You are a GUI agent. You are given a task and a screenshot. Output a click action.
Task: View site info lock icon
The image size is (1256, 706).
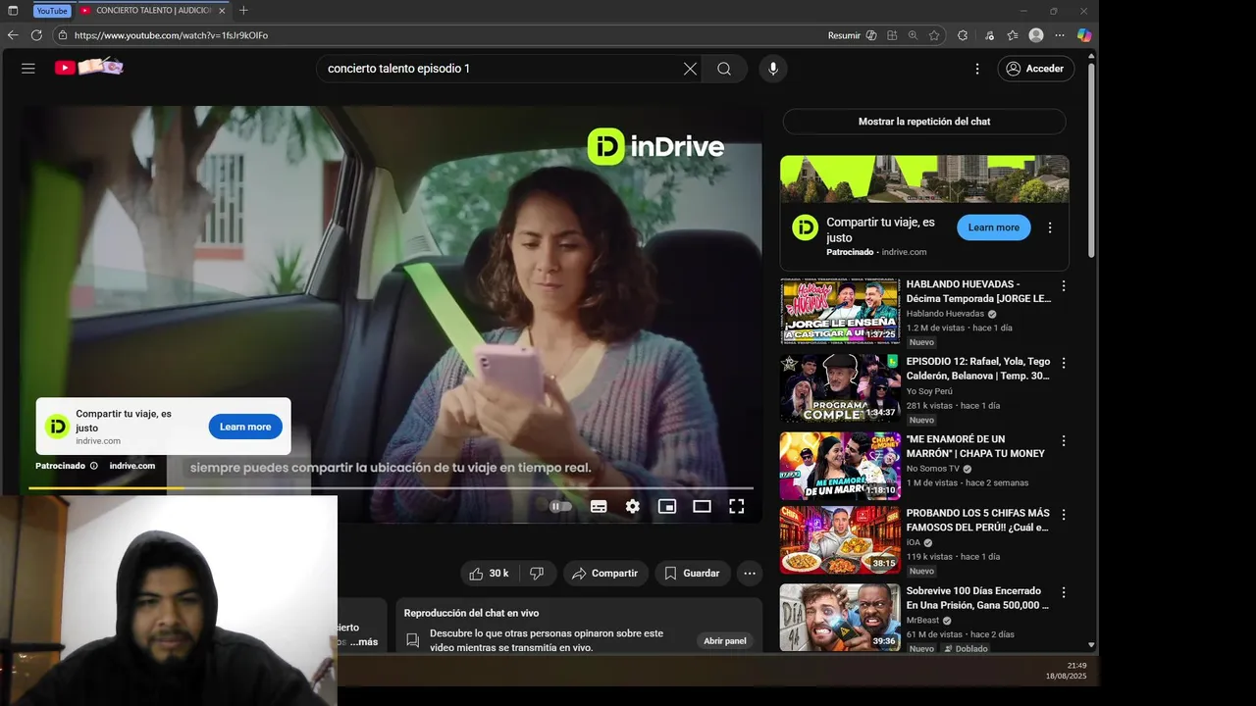[62, 35]
